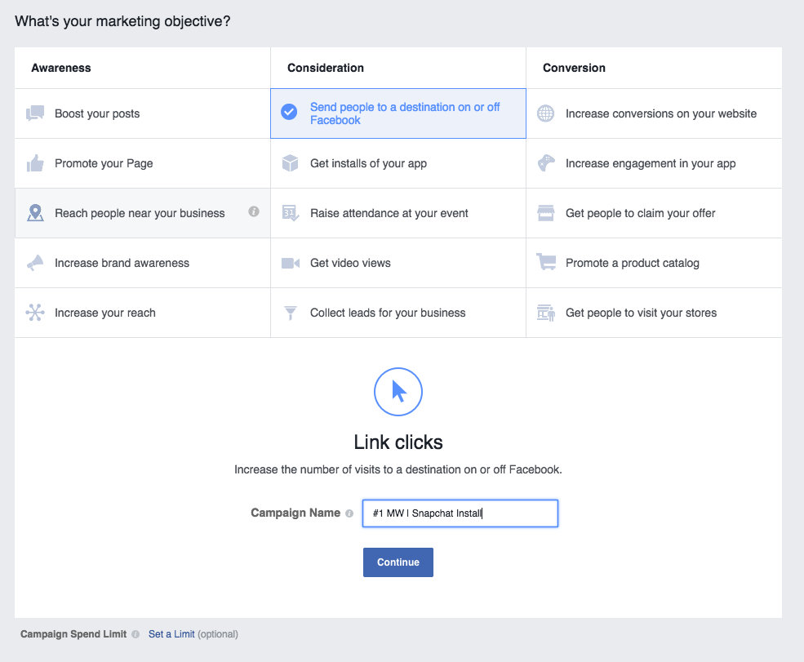804x662 pixels.
Task: Choose Increase conversions on your website objective
Action: 655,113
